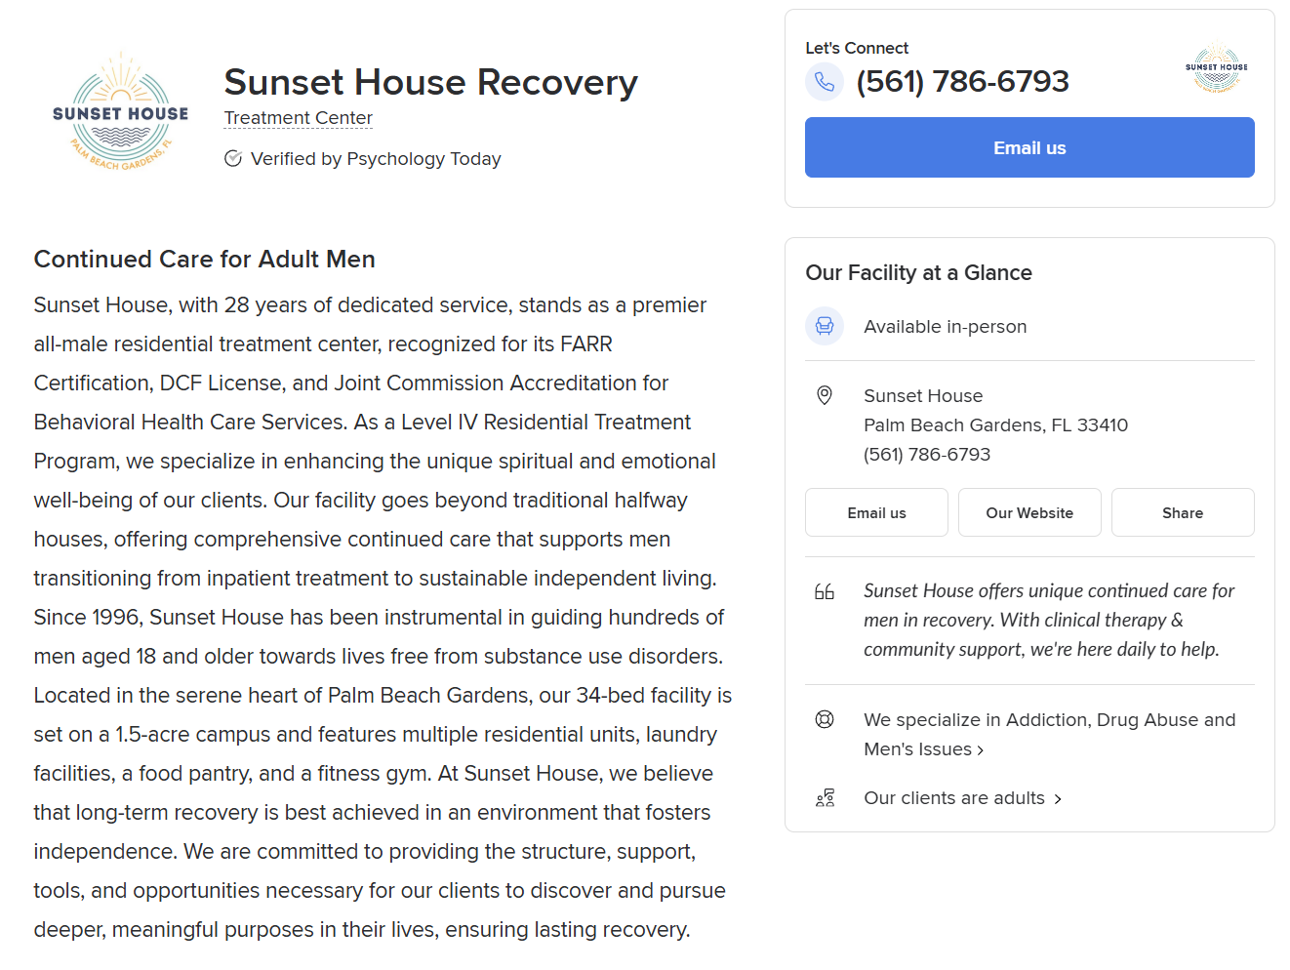Click the clients age group icon
1290x970 pixels.
[825, 798]
